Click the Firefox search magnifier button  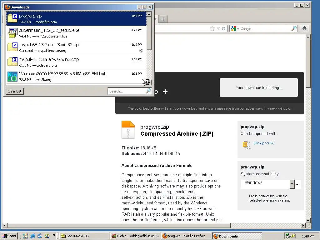click(x=294, y=28)
